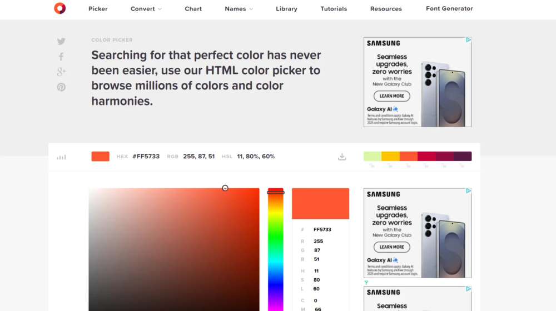
Task: Select the maroon palette swatch
Action: (445, 156)
